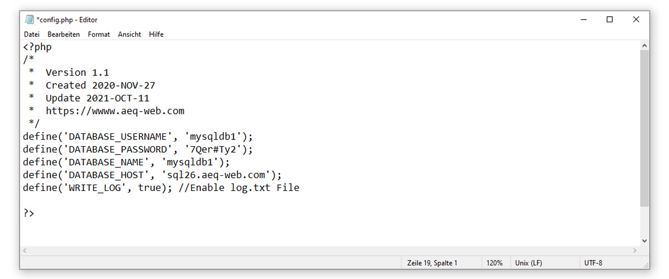Maximize the Editor window
This screenshot has height=279, width=669.
tap(609, 20)
